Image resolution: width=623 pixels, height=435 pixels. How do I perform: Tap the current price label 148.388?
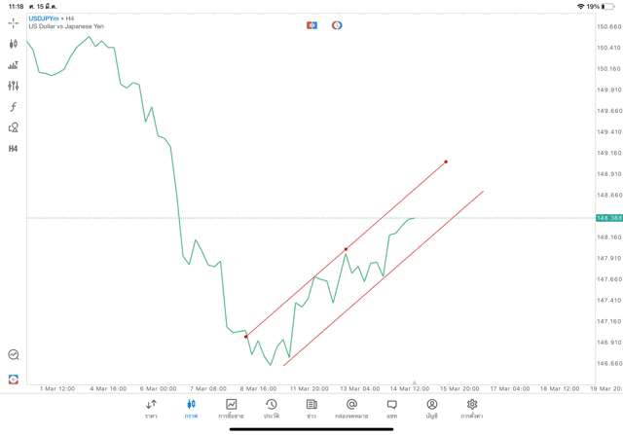609,218
